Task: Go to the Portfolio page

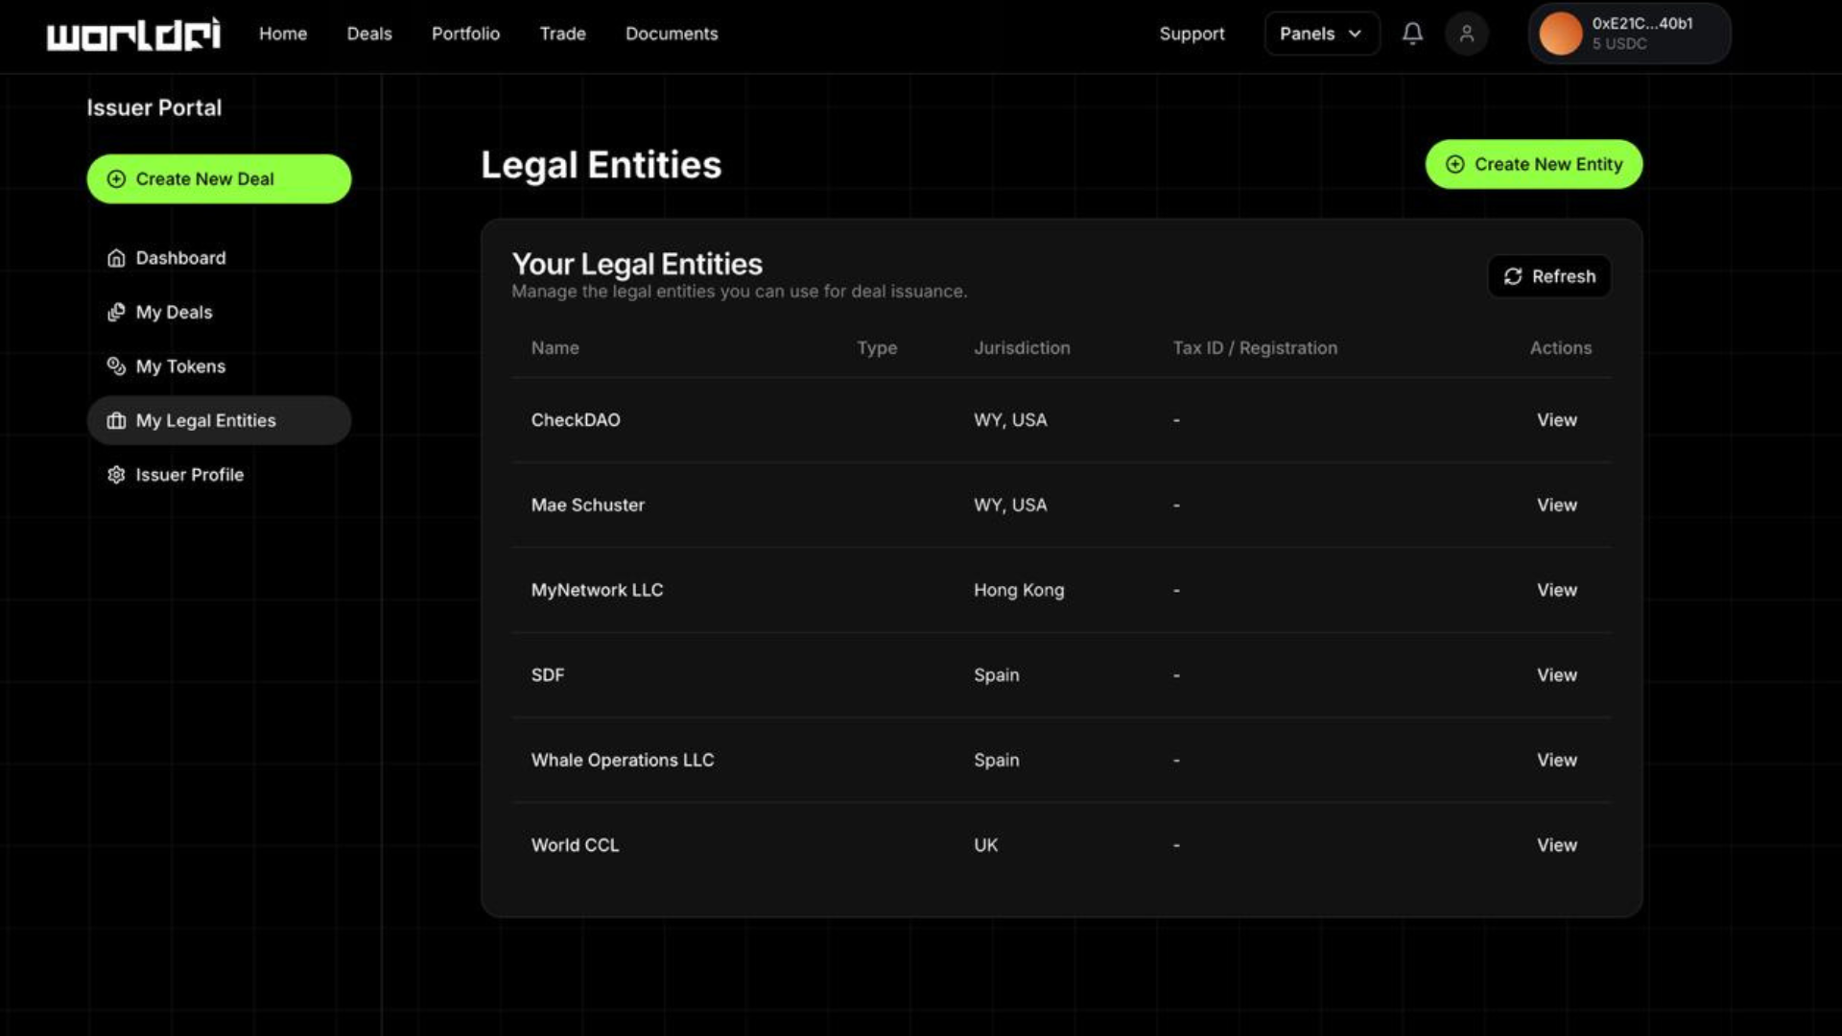Action: [x=465, y=34]
